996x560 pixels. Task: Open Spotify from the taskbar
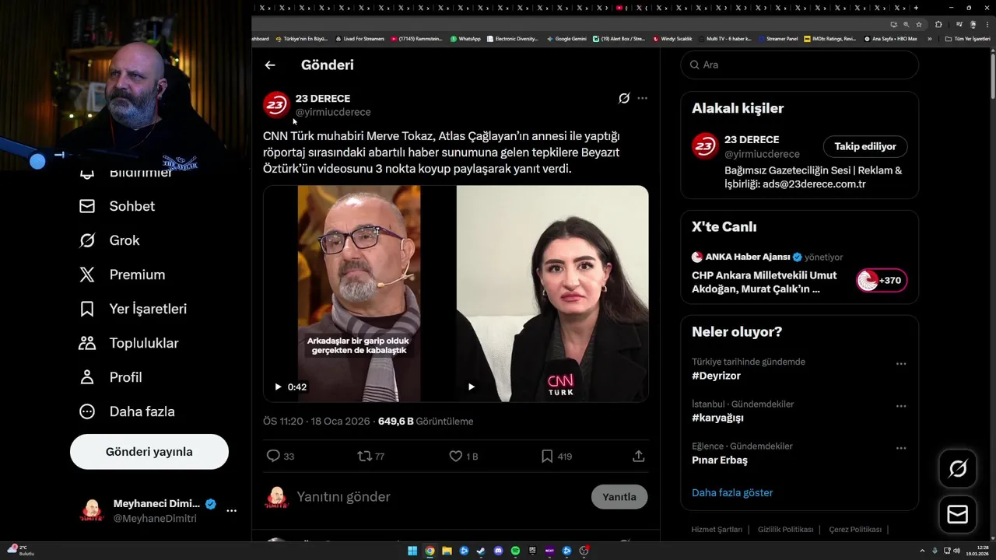(x=515, y=551)
